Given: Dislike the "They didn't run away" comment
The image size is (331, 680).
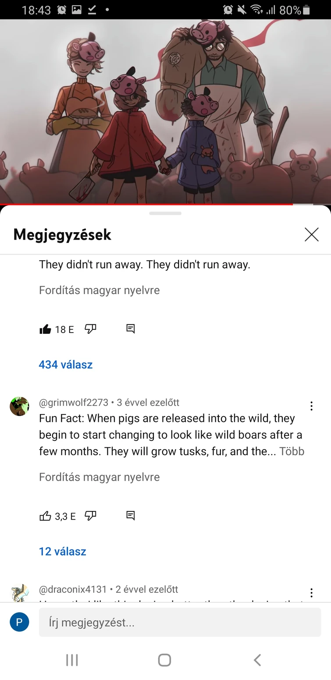Looking at the screenshot, I should (90, 329).
